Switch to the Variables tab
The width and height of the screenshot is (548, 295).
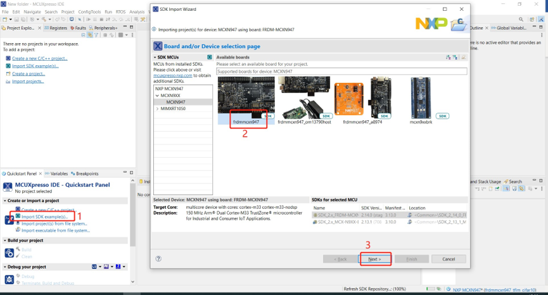[x=56, y=173]
